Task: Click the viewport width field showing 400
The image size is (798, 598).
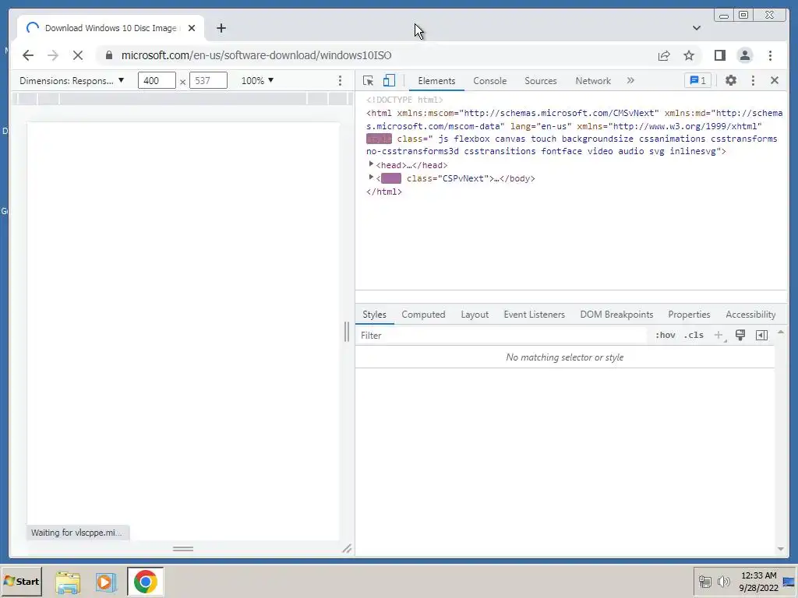Action: click(157, 80)
